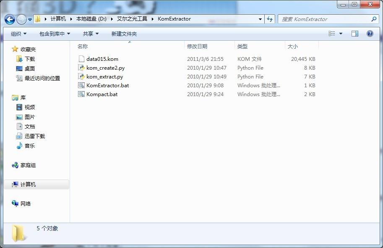Screen dimensions: 383x248
Task: Open the 文档 library
Action: point(30,127)
